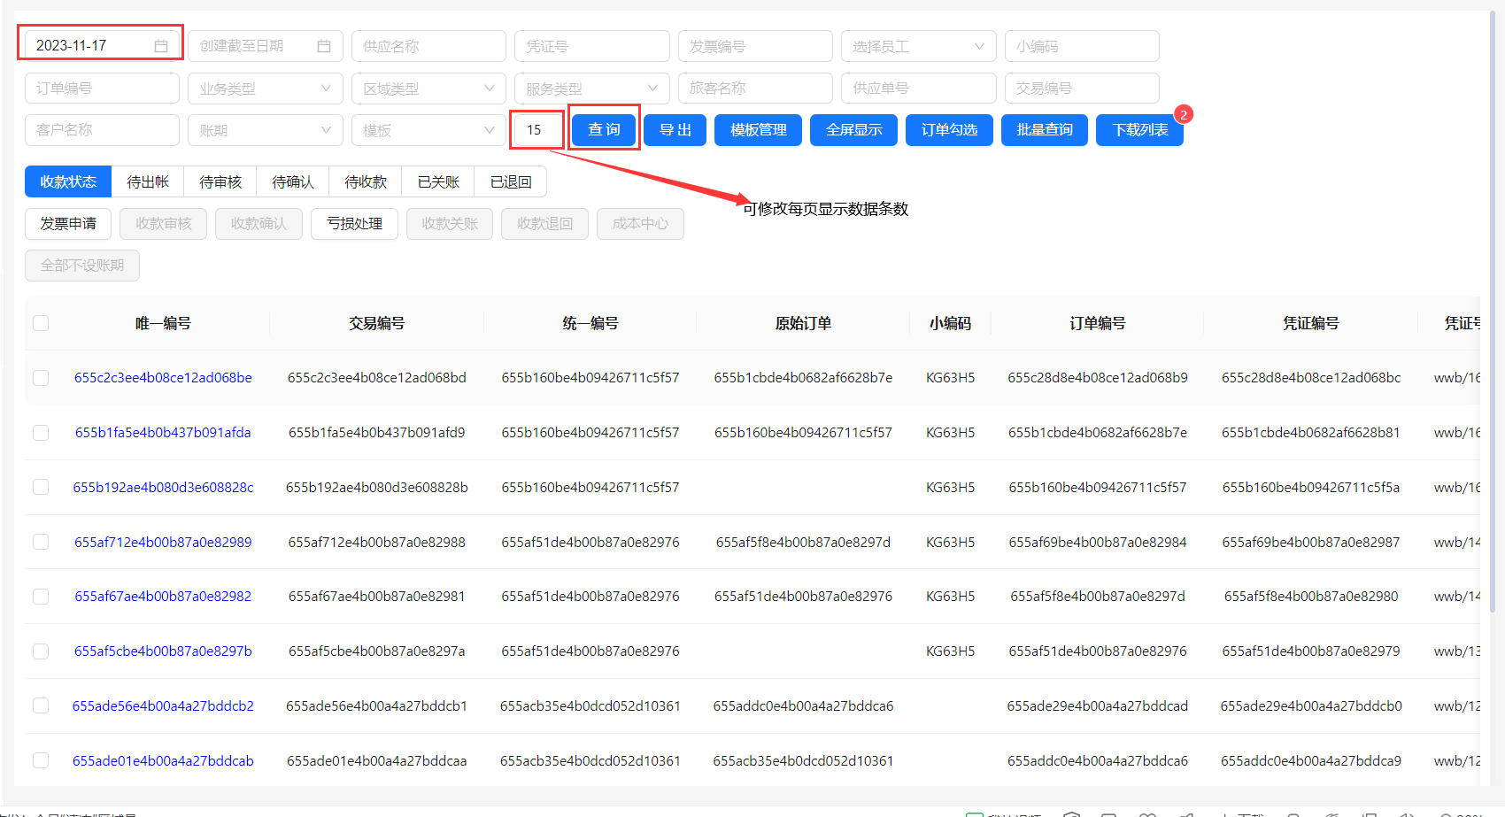Viewport: 1505px width, 817px height.
Task: Expand the 区域类型 dropdown
Action: coord(428,89)
